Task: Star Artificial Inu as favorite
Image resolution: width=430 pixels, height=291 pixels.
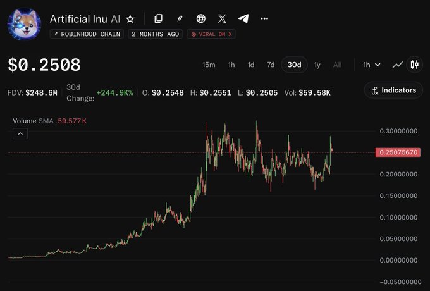Action: 130,19
